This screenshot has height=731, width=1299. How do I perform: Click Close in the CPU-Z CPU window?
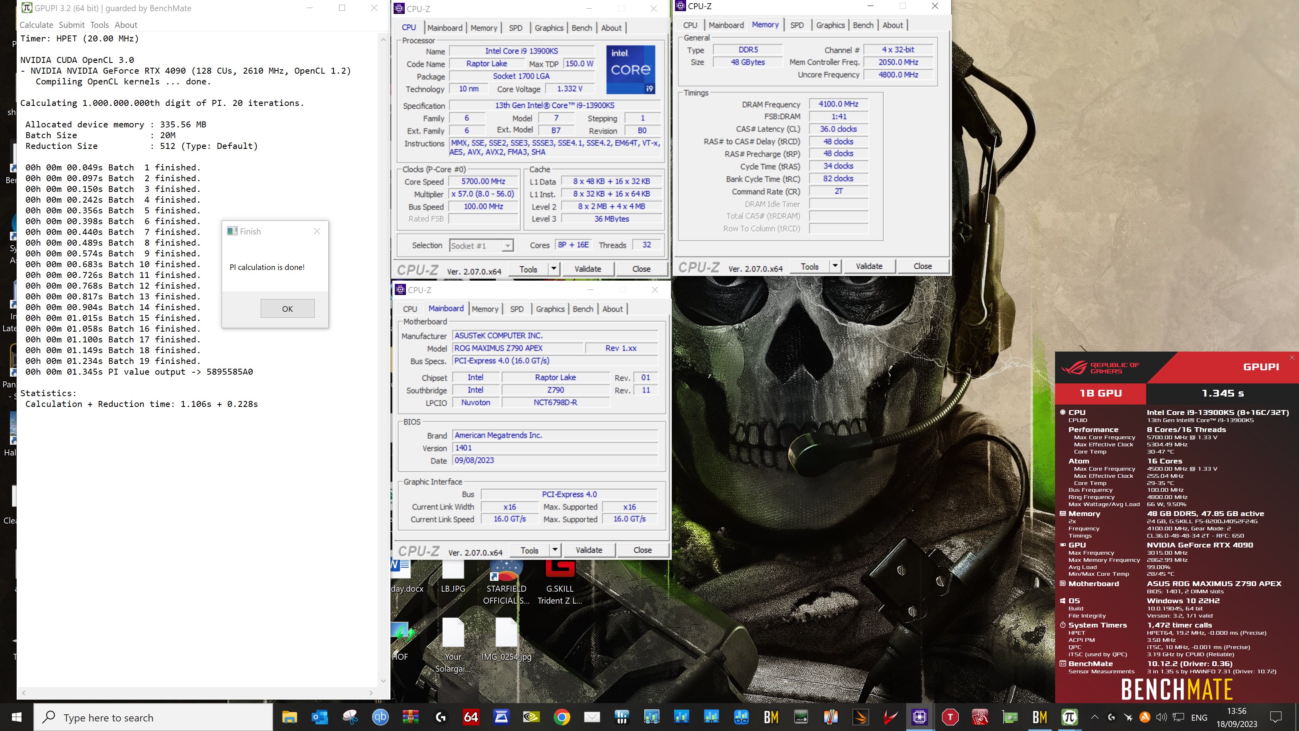click(x=641, y=269)
